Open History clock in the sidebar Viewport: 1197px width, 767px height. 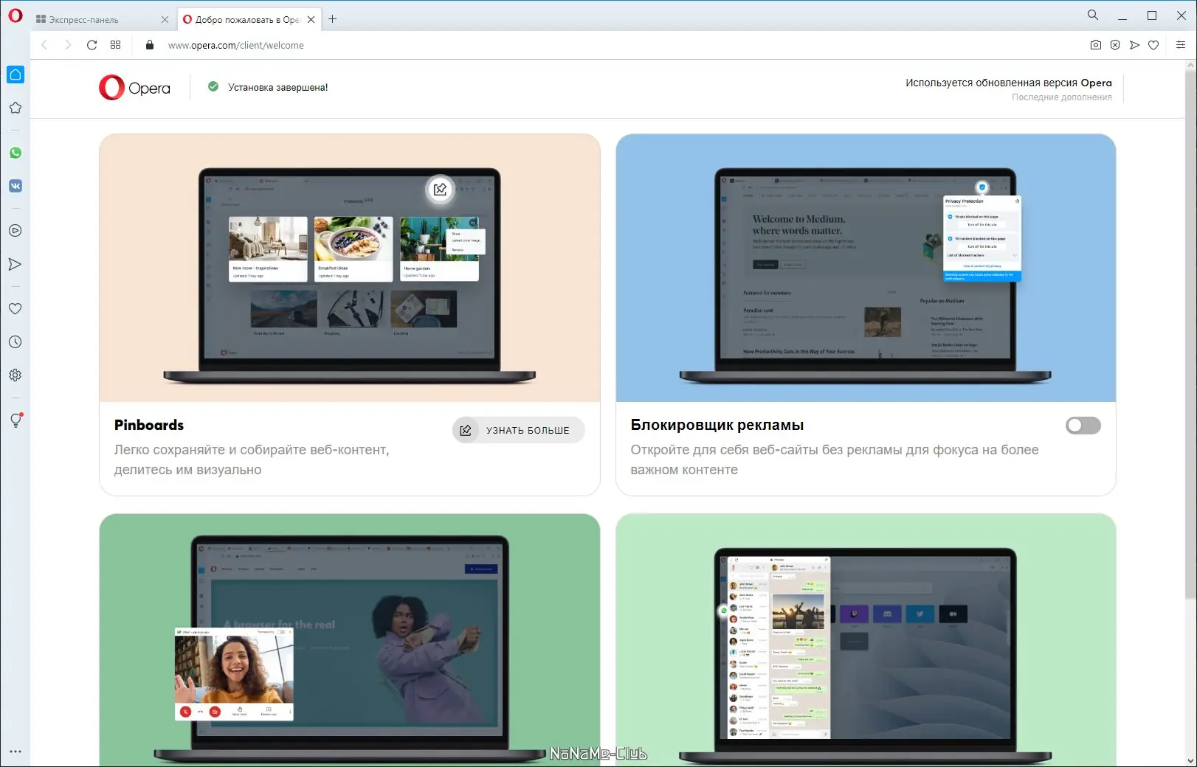coord(15,342)
